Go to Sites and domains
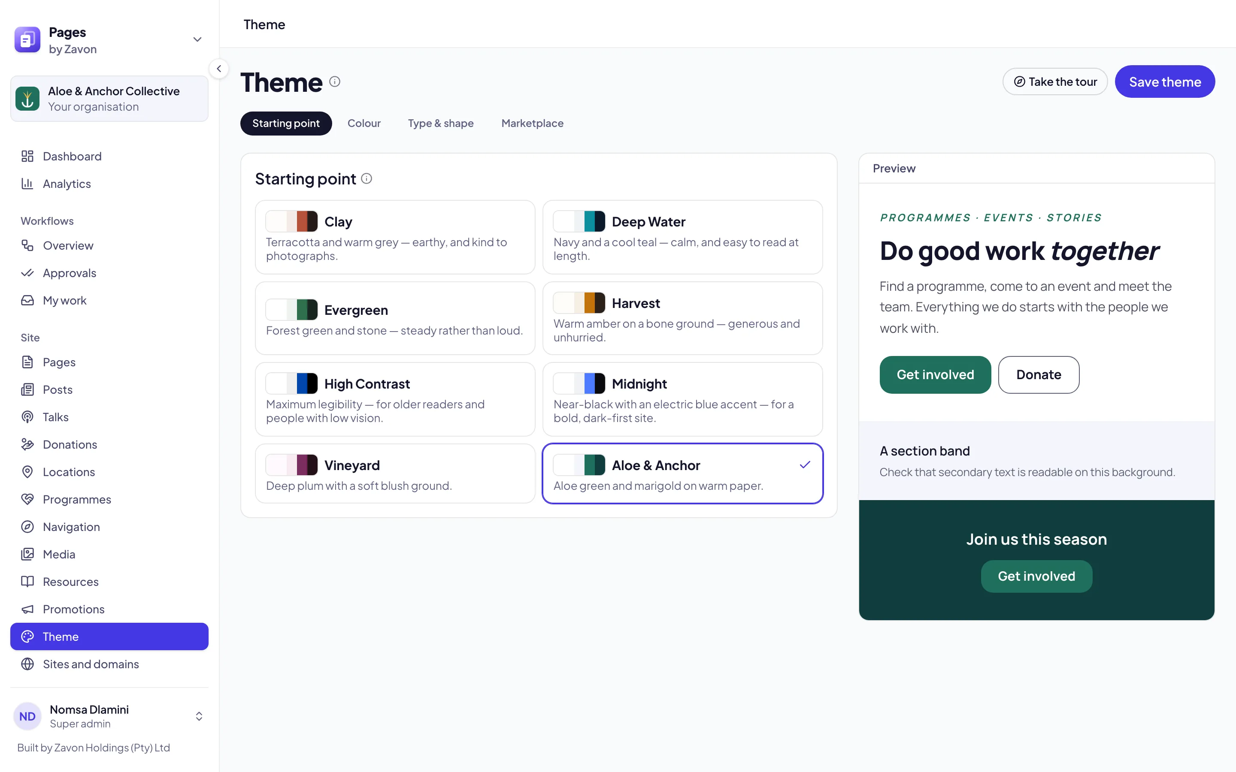Screen dimensions: 1236x772 [x=109, y=664]
